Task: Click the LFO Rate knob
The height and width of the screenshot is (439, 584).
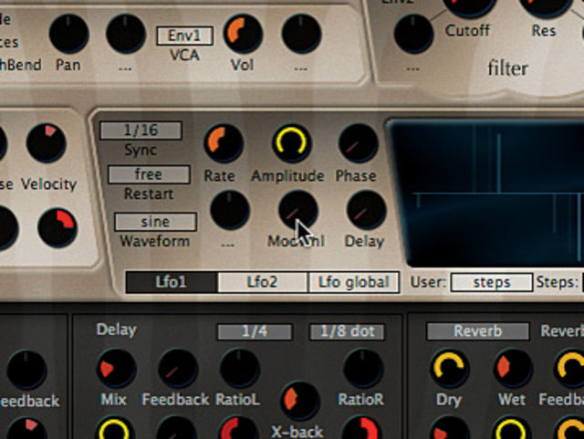Action: pos(224,143)
